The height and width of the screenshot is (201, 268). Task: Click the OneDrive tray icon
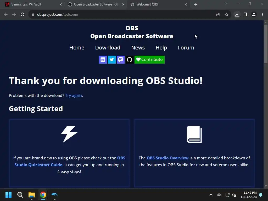click(219, 195)
